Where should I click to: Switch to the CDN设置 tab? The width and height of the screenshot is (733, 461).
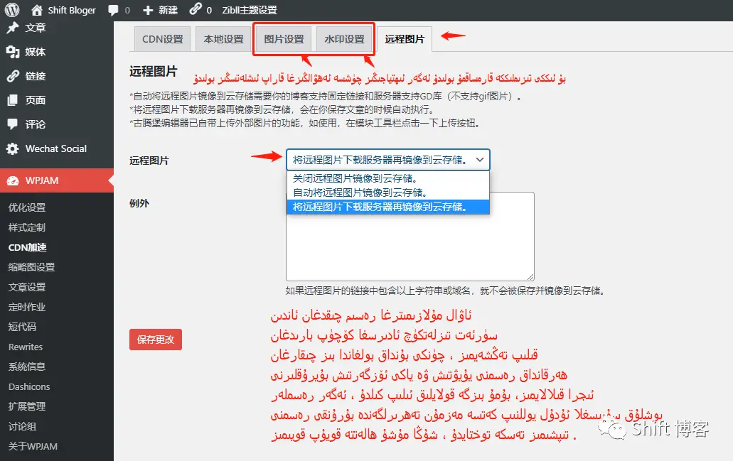(x=161, y=40)
